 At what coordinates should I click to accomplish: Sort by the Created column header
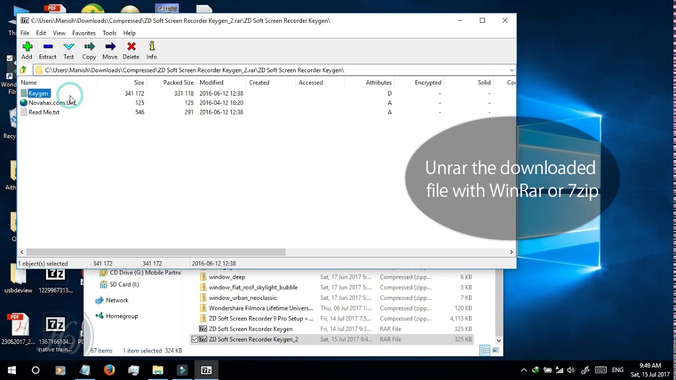(270, 82)
